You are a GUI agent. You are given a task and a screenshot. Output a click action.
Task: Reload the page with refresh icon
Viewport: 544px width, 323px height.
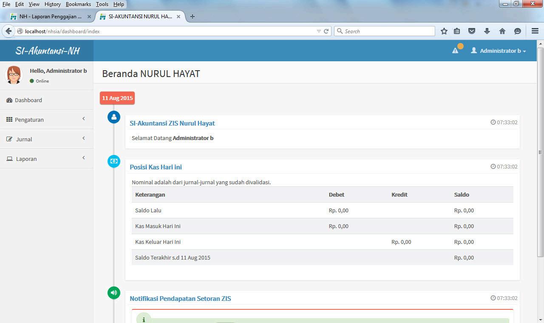coord(326,31)
